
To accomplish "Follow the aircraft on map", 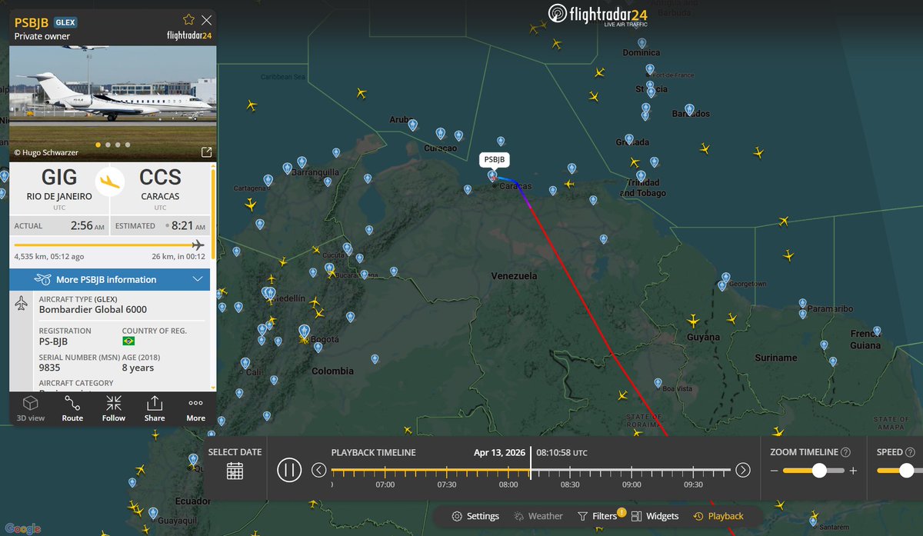I will [114, 408].
